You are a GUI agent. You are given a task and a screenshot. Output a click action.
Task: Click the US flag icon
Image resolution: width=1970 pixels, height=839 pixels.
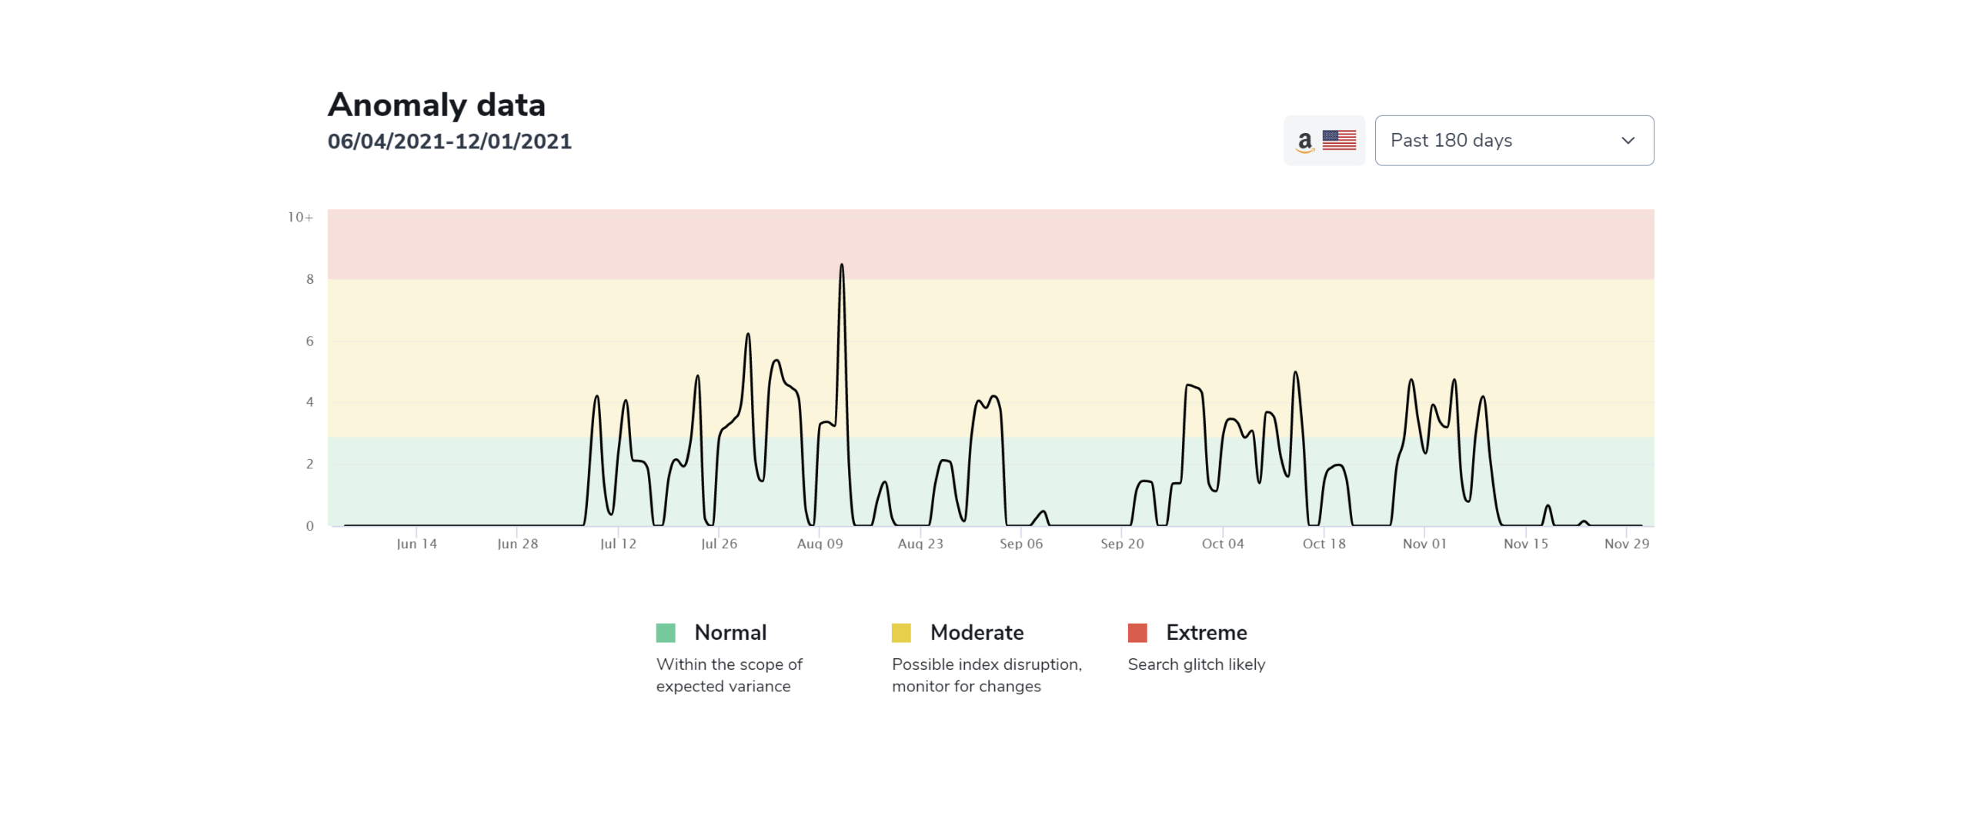[x=1339, y=140]
